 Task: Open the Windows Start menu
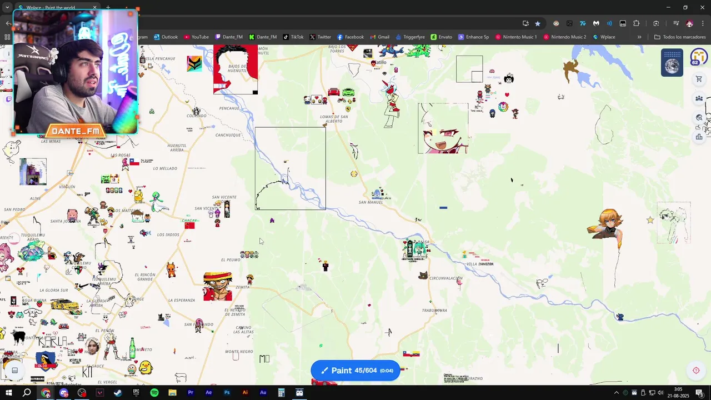click(8, 393)
